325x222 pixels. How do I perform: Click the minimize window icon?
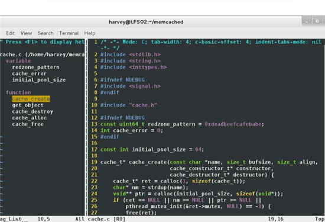tap(306, 21)
